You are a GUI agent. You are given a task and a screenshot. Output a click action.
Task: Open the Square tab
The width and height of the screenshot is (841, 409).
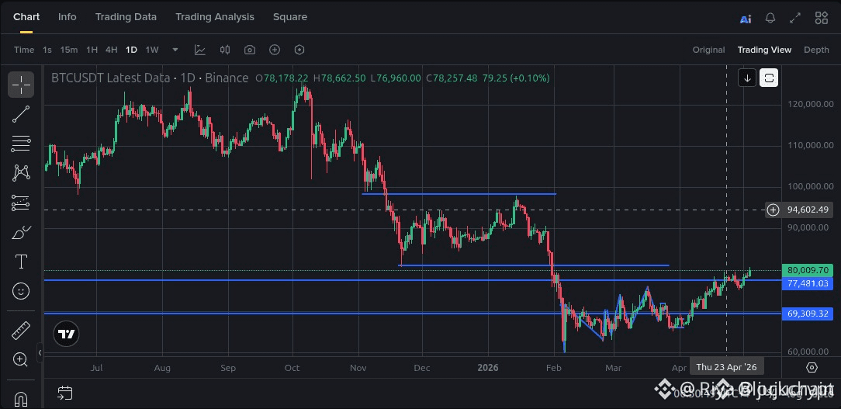coord(290,16)
